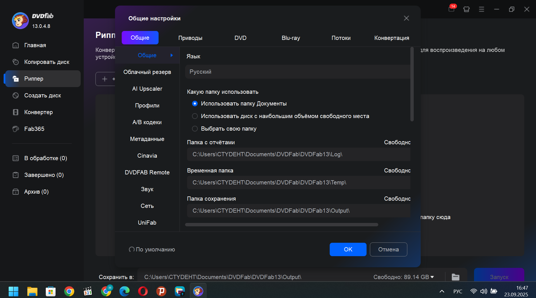
Task: Open Звук settings section
Action: click(147, 189)
